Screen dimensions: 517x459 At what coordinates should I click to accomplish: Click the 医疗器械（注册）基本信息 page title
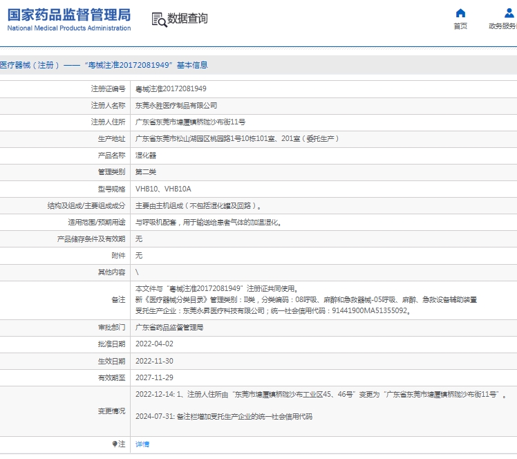104,65
